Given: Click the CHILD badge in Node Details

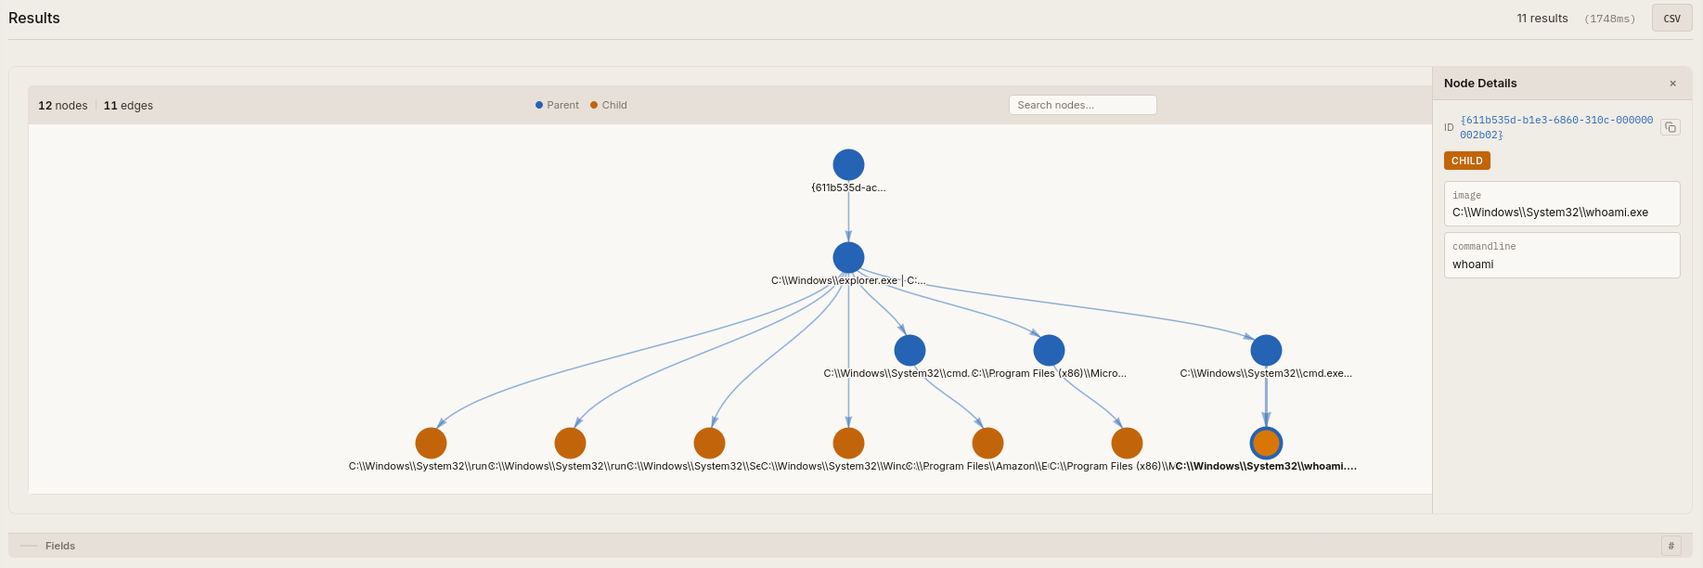Looking at the screenshot, I should (x=1467, y=161).
